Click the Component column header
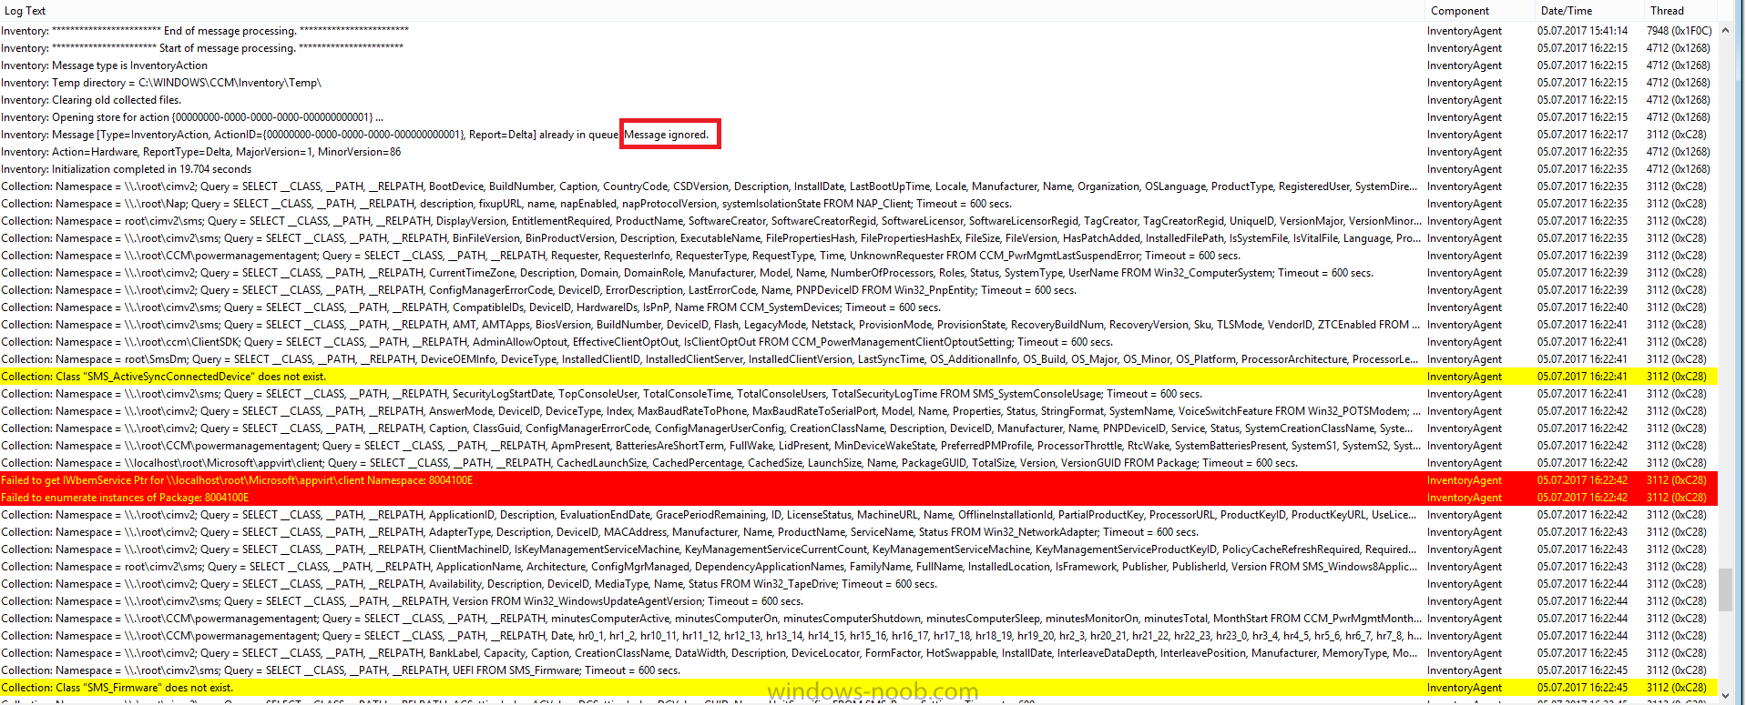This screenshot has height=705, width=1746. point(1459,11)
